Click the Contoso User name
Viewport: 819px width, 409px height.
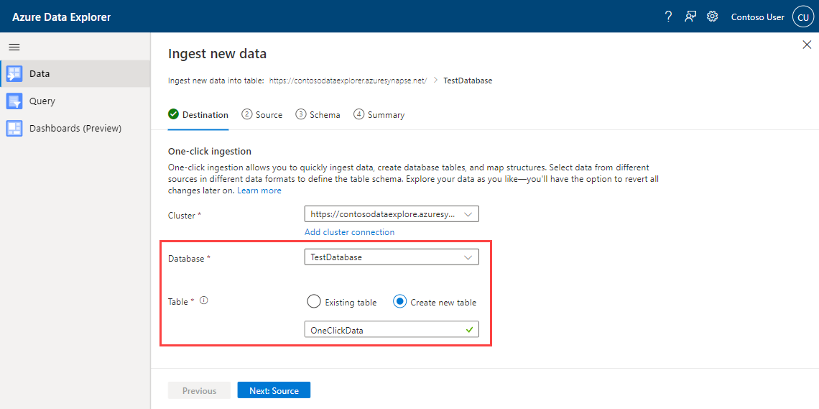(x=758, y=17)
